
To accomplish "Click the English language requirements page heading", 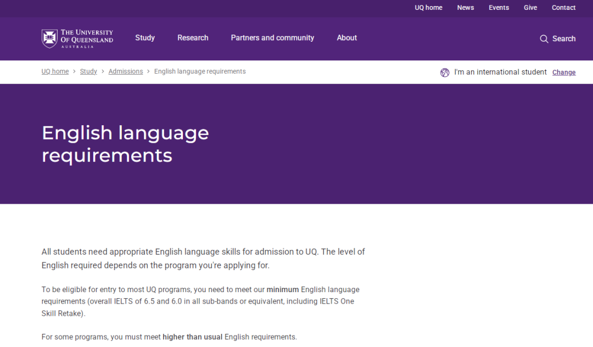I will pyautogui.click(x=125, y=144).
